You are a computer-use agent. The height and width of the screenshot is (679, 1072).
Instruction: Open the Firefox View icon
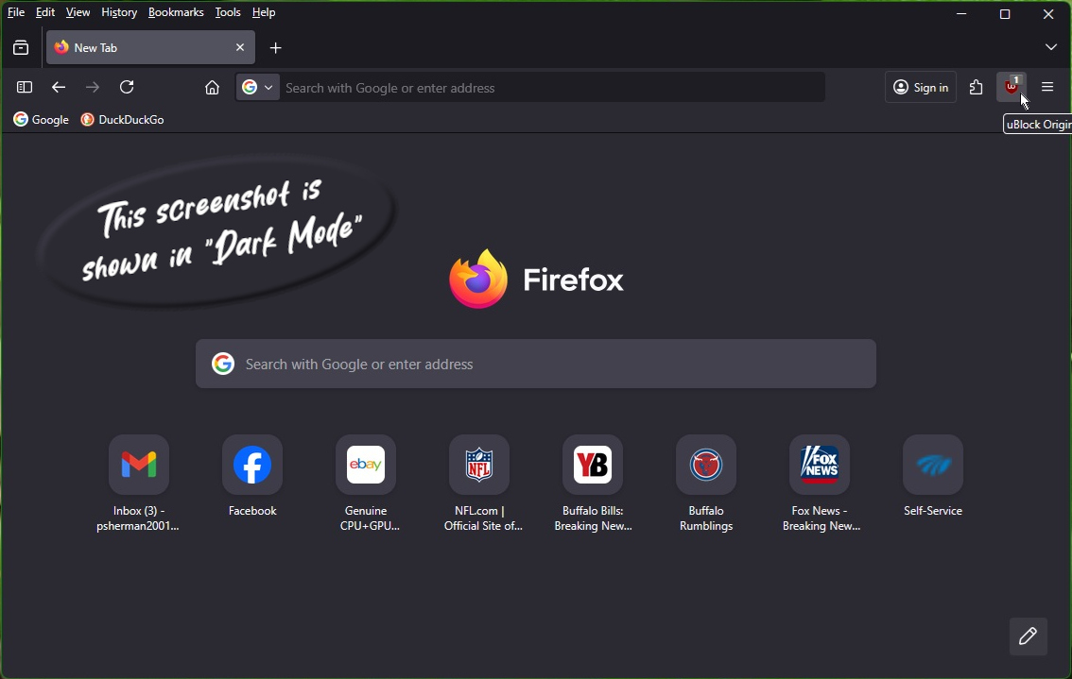pyautogui.click(x=21, y=48)
